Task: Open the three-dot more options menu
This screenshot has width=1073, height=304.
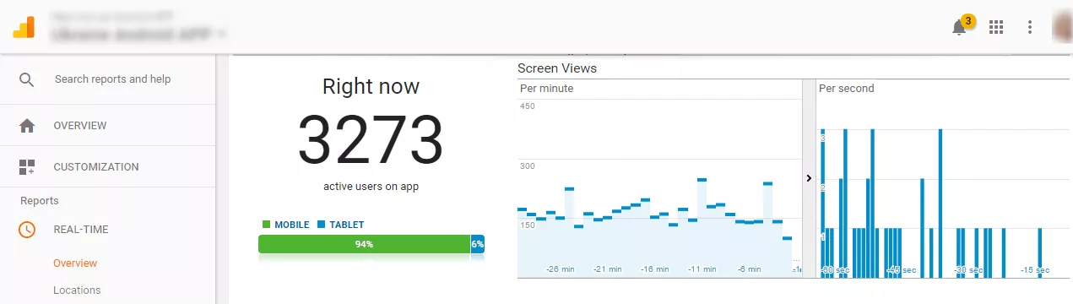Action: (1030, 27)
